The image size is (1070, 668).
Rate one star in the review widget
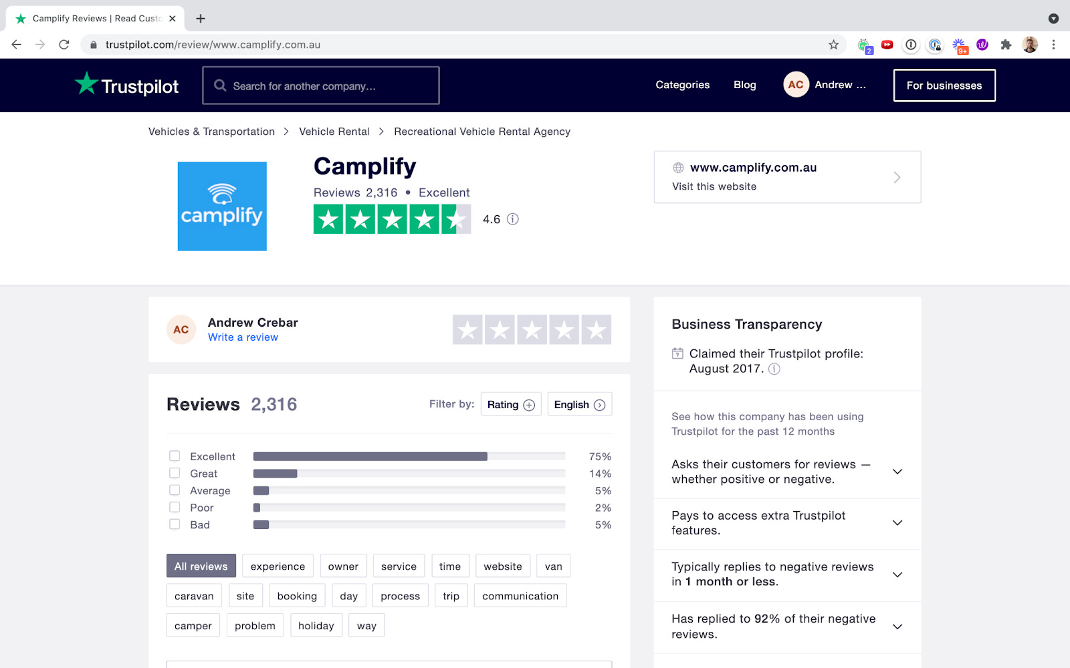click(x=468, y=330)
